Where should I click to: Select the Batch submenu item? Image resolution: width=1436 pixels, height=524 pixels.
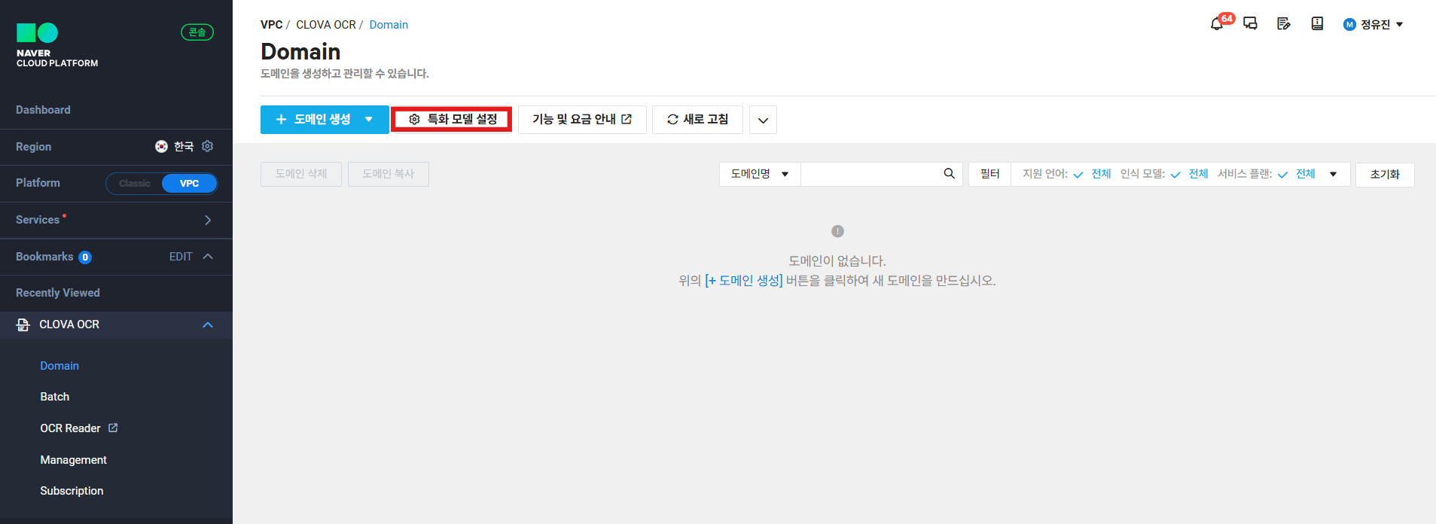[55, 397]
